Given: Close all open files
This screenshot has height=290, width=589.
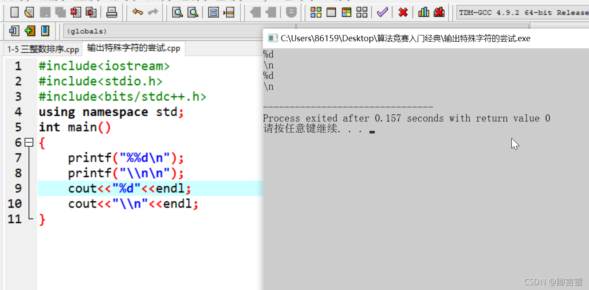Looking at the screenshot, I should point(91,12).
